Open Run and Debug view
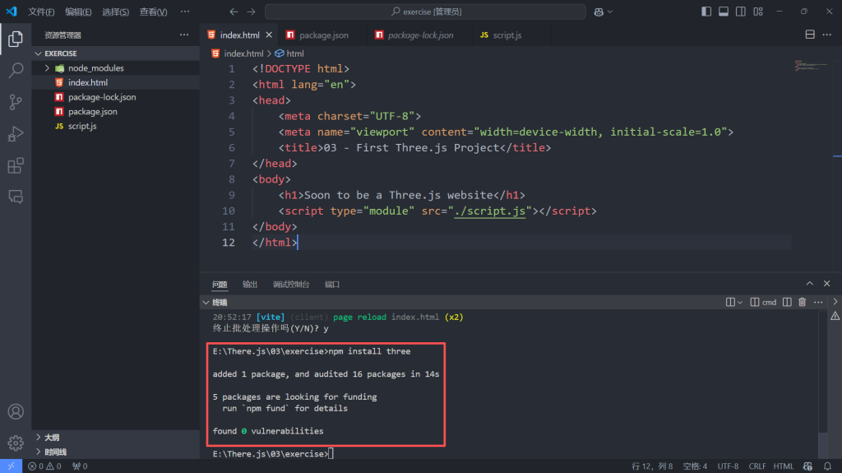This screenshot has height=473, width=842. point(16,134)
